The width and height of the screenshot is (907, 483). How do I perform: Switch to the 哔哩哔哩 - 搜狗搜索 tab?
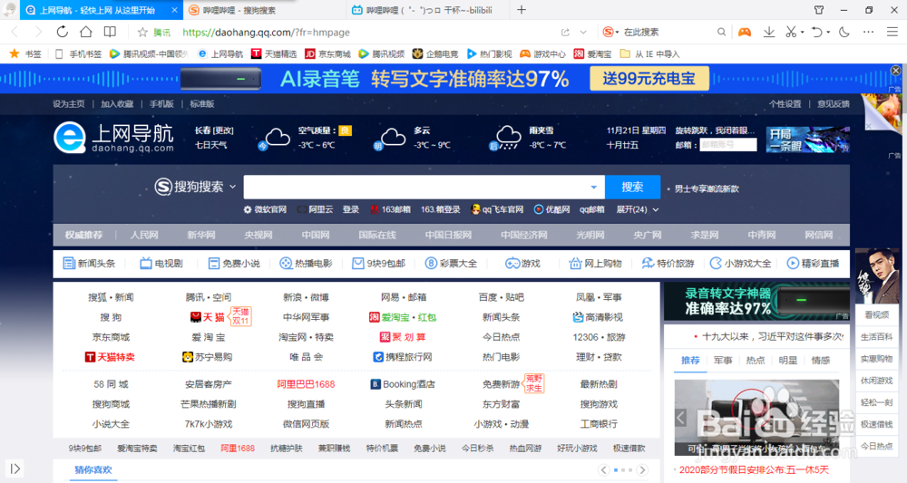coord(265,10)
